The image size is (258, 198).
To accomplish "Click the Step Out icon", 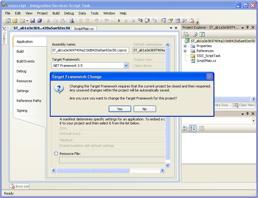I will (154, 21).
